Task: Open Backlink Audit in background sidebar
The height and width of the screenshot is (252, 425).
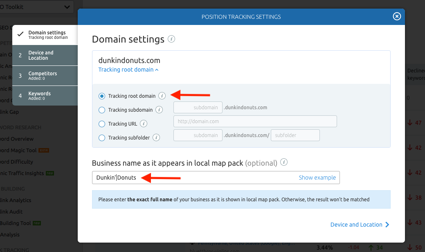Action: coord(11,211)
